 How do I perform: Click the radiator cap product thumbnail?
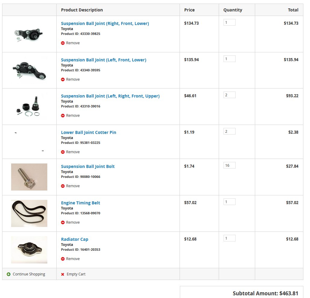[29, 250]
